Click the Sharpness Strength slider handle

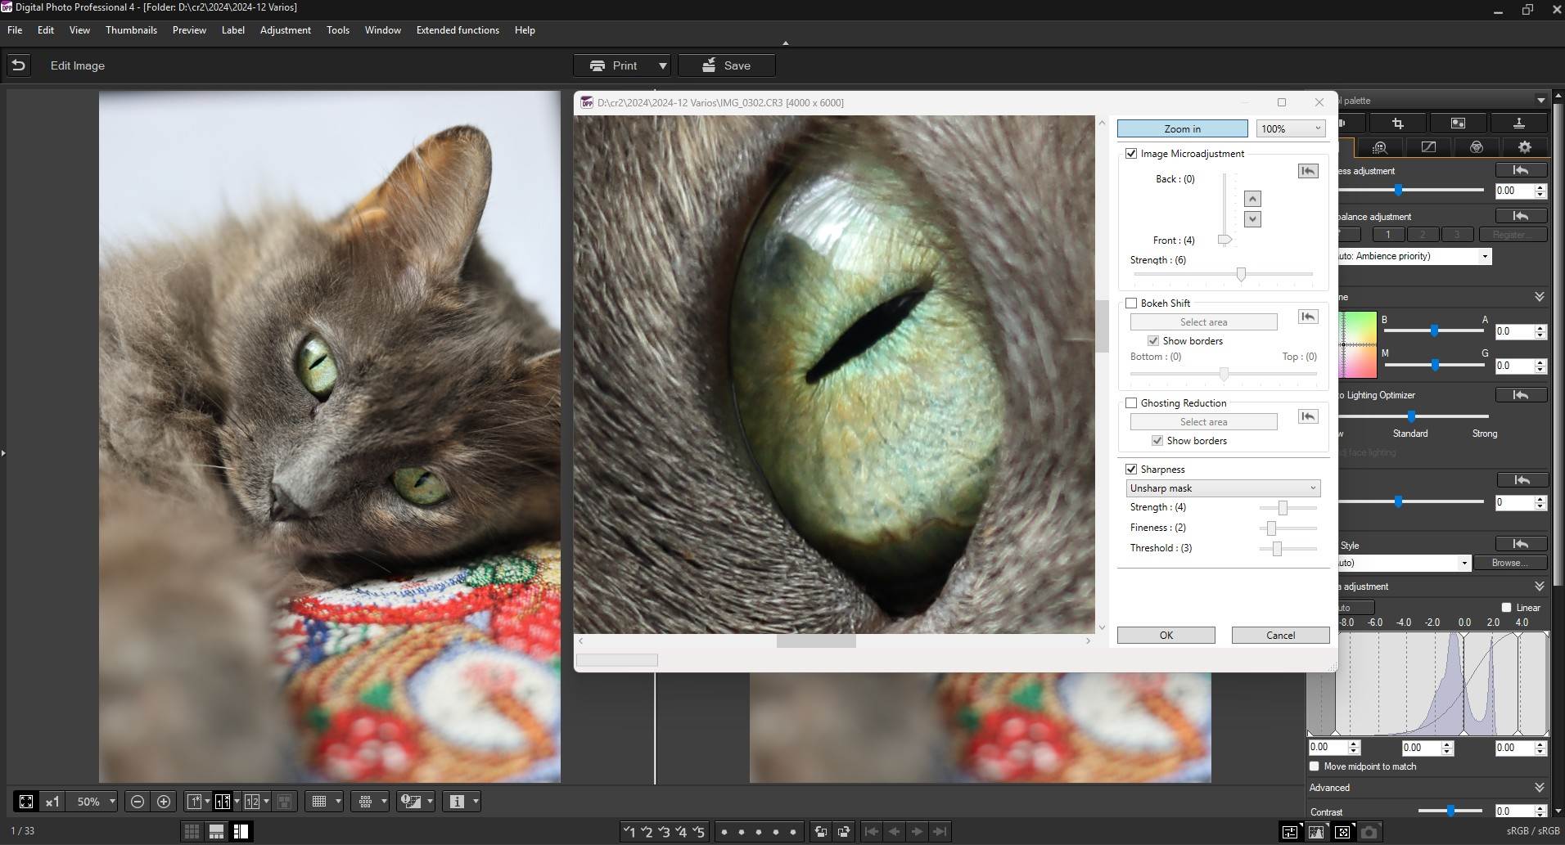(1283, 508)
